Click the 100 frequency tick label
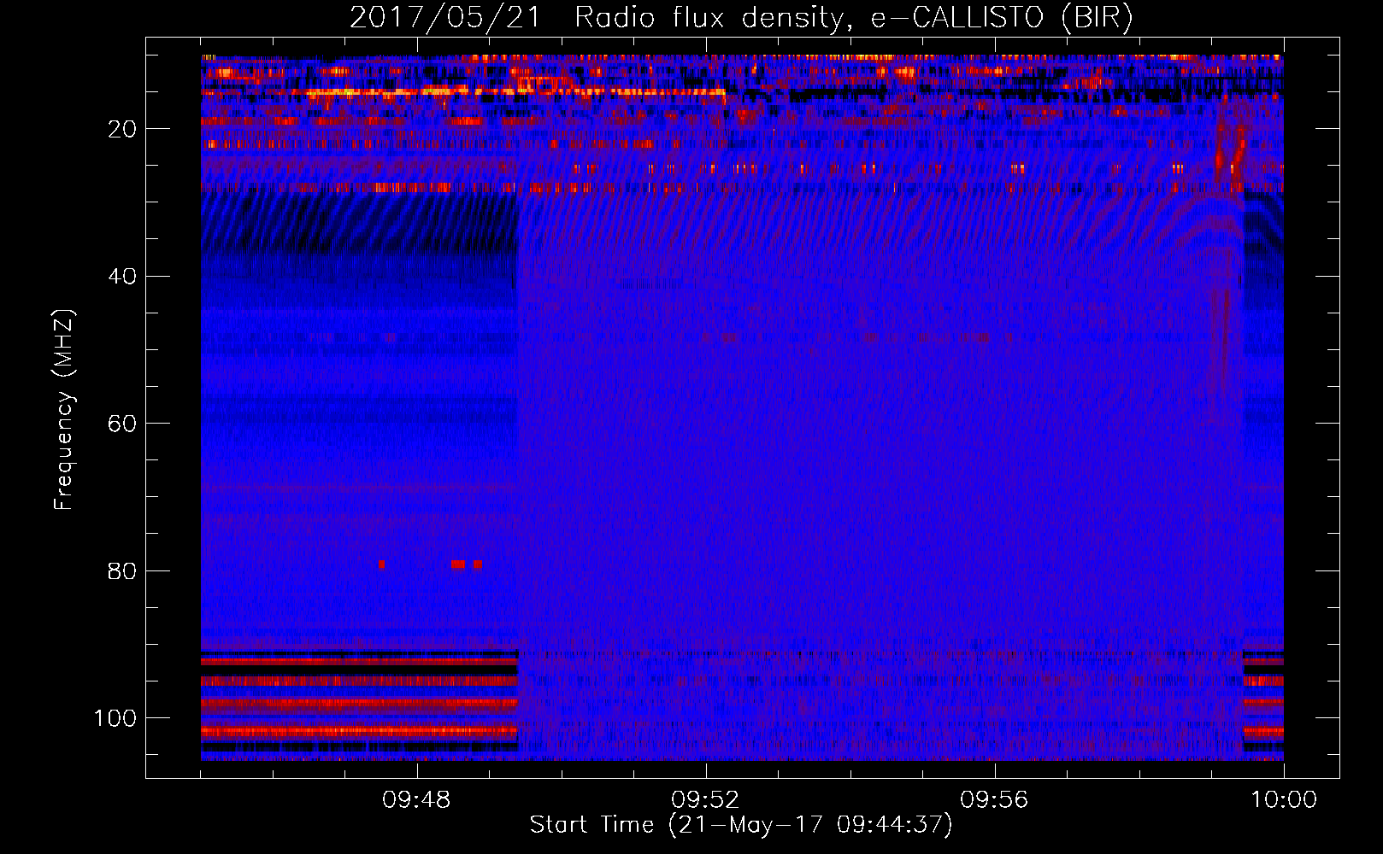This screenshot has height=854, width=1383. coord(115,718)
